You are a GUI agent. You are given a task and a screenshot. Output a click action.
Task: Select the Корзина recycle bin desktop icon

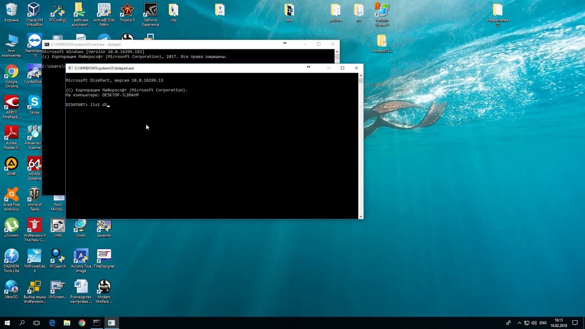click(x=11, y=13)
